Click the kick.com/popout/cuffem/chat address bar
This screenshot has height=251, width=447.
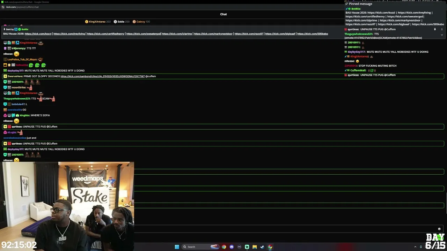click(x=22, y=7)
